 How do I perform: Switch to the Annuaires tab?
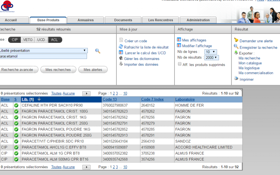(86, 20)
